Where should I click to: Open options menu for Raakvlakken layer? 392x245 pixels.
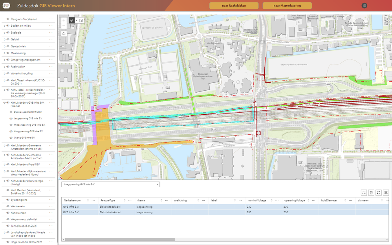[x=51, y=67]
